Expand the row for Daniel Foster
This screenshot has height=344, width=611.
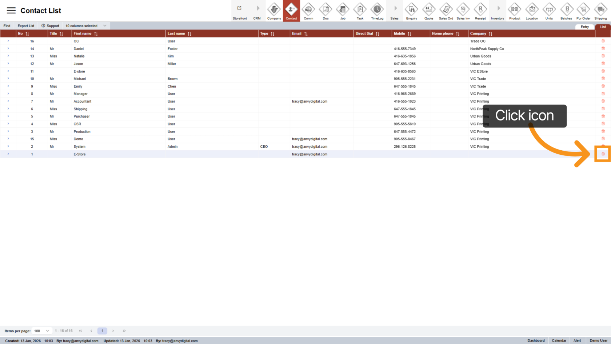(x=8, y=48)
